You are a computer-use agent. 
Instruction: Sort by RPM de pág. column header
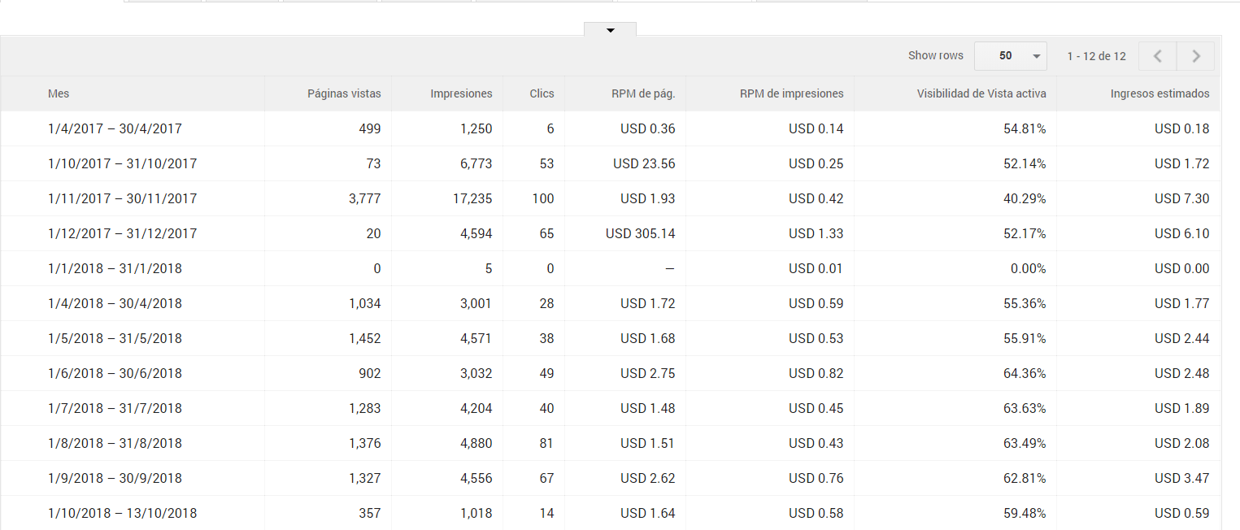point(643,93)
